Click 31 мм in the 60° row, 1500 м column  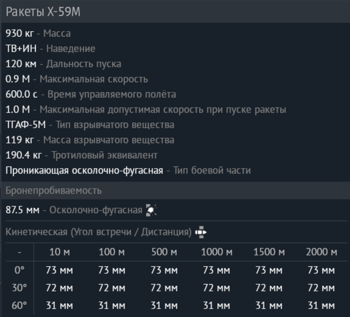pyautogui.click(x=269, y=306)
